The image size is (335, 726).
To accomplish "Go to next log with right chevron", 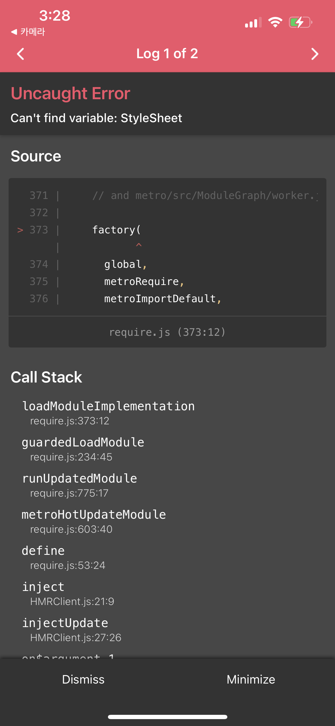I will (315, 54).
